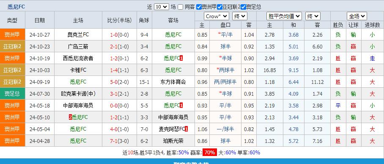Click the 亚冠联2 league tag on 24-09-19 row
384x164 pixels.
coord(13,82)
